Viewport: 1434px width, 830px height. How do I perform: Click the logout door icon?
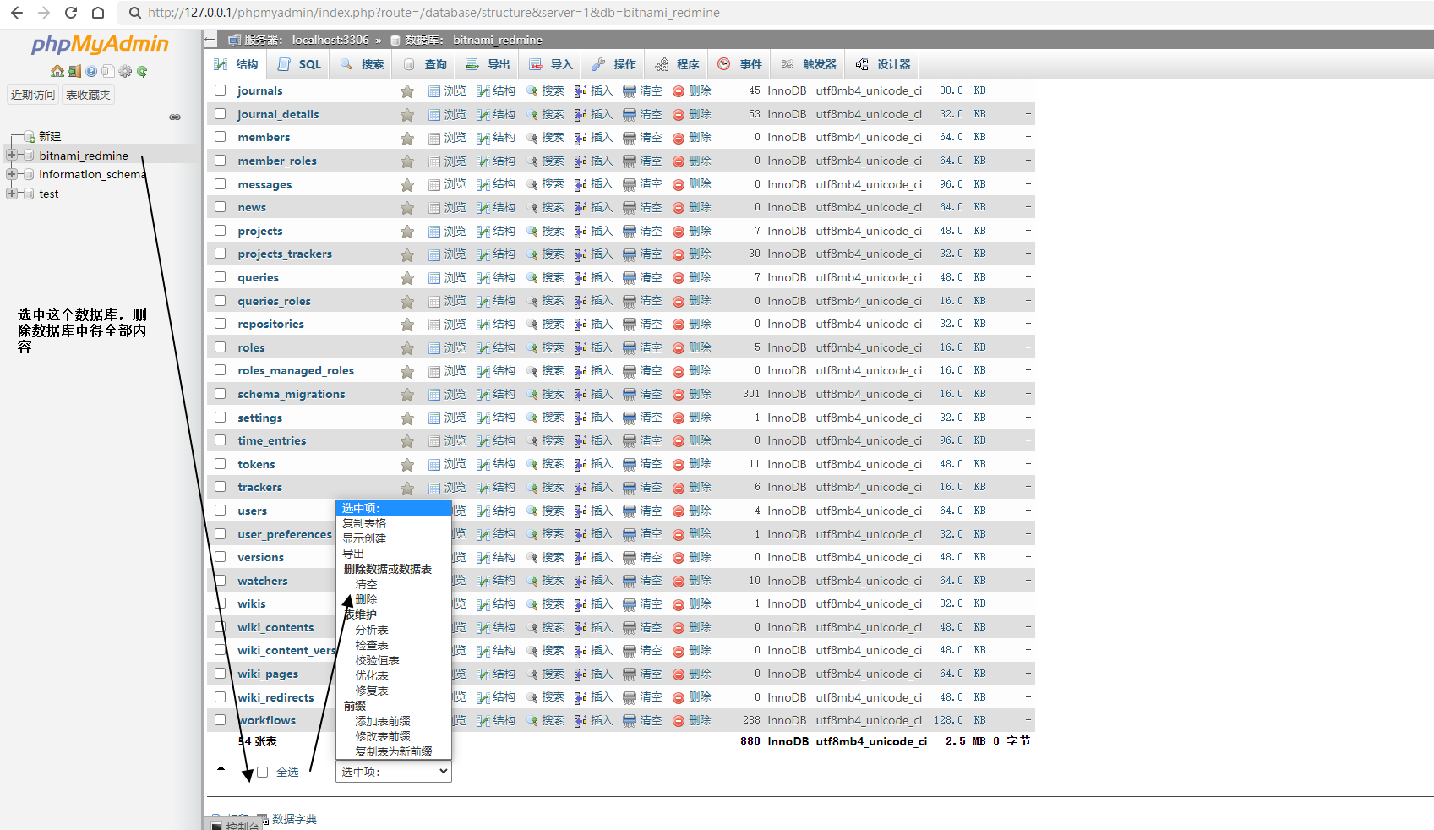click(74, 71)
